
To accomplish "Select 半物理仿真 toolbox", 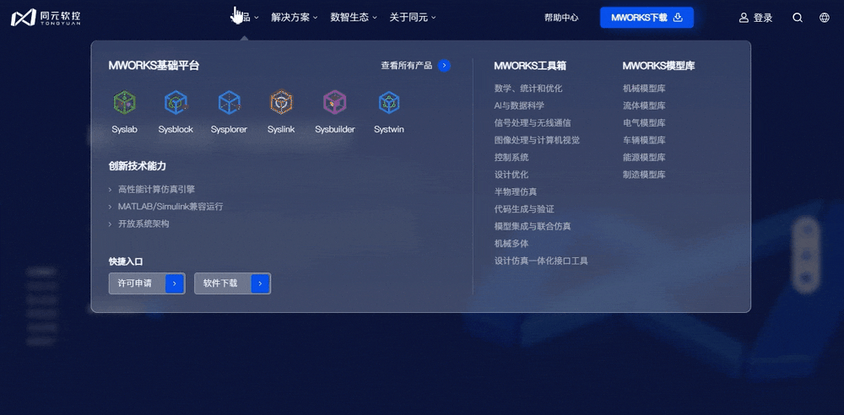I will [x=515, y=191].
